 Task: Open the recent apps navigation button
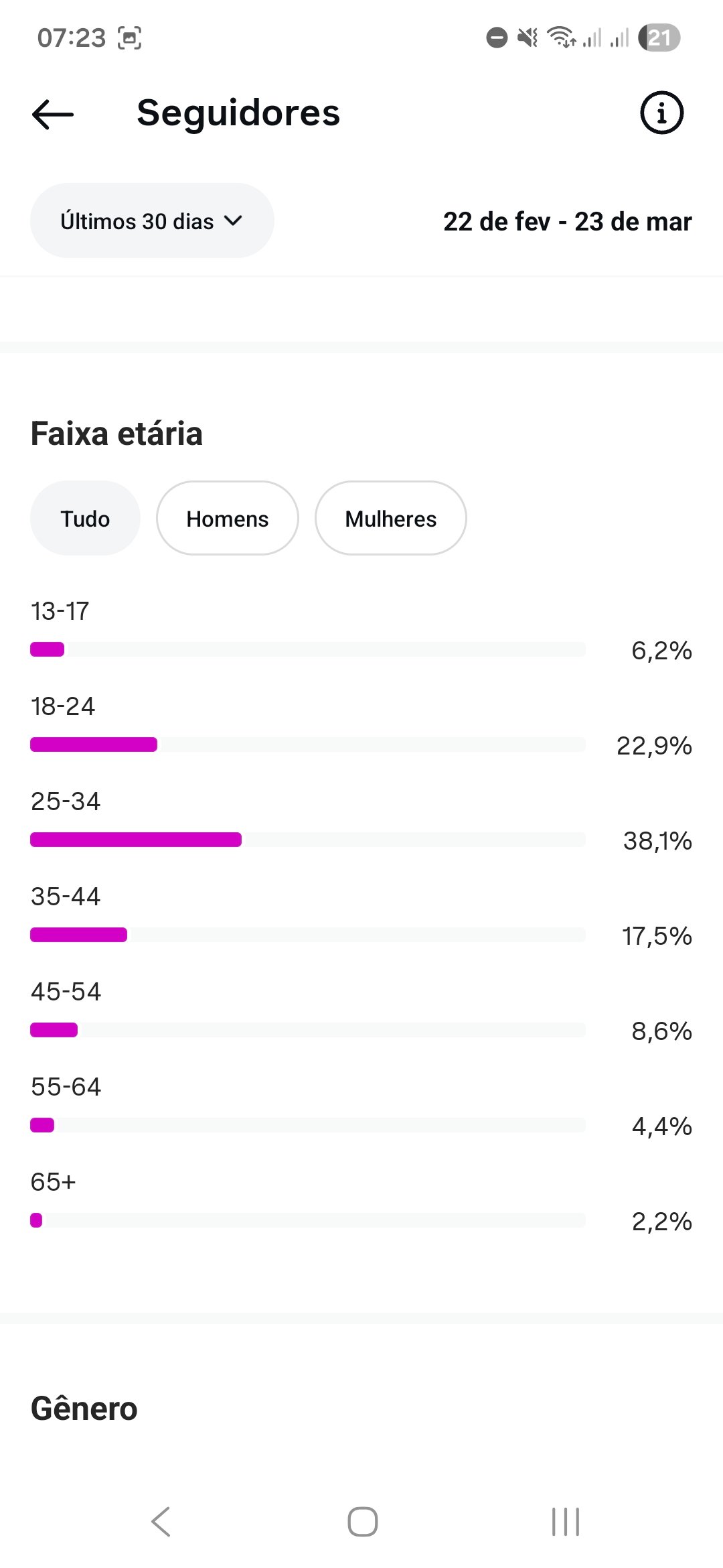(565, 1521)
